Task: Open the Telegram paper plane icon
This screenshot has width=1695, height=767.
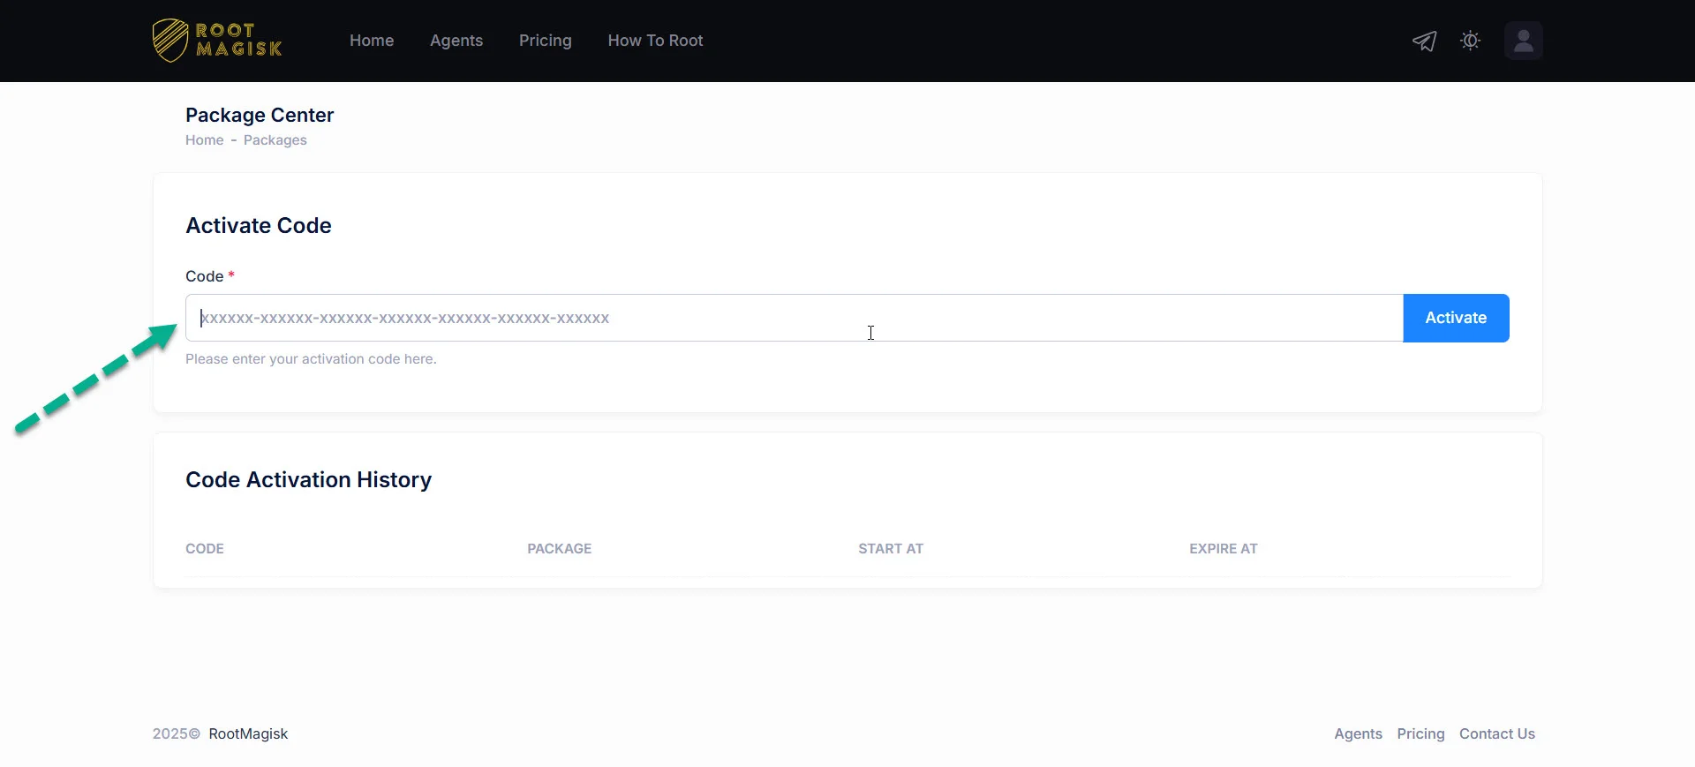Action: click(1424, 41)
